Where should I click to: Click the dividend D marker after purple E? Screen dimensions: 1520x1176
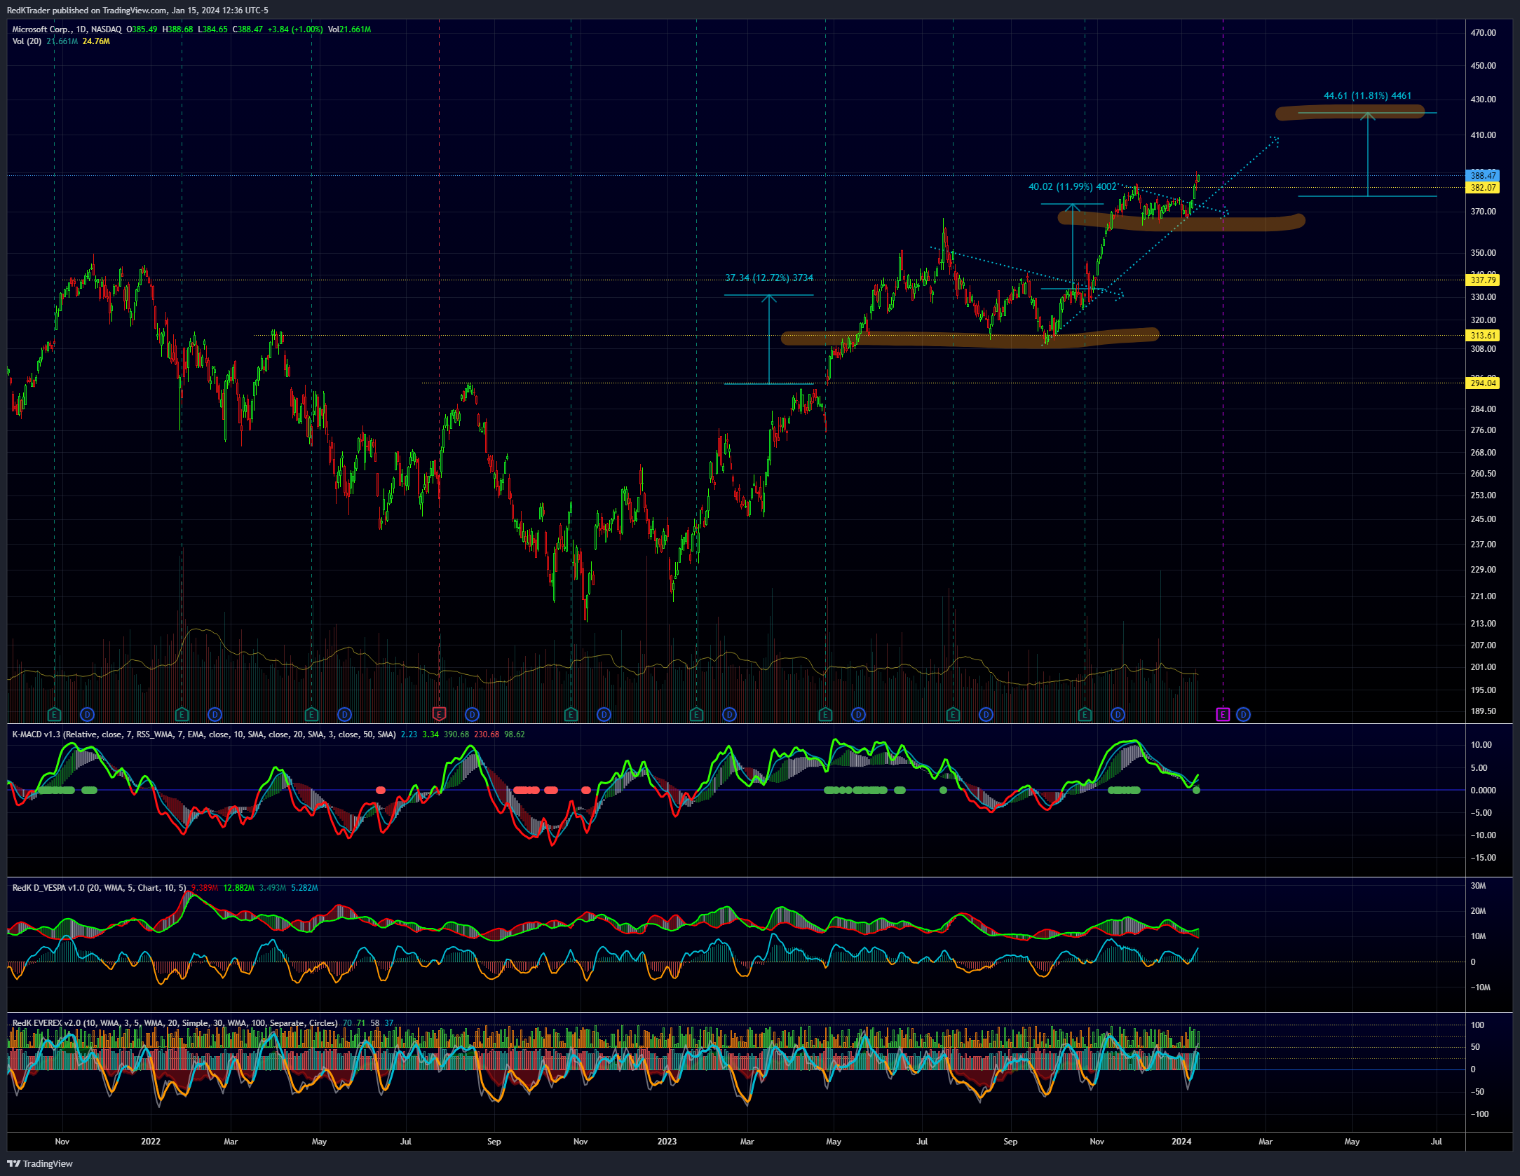tap(1243, 714)
